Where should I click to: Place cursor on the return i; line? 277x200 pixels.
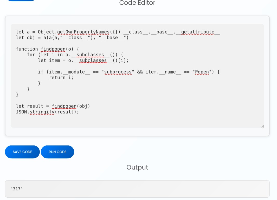coord(61,78)
